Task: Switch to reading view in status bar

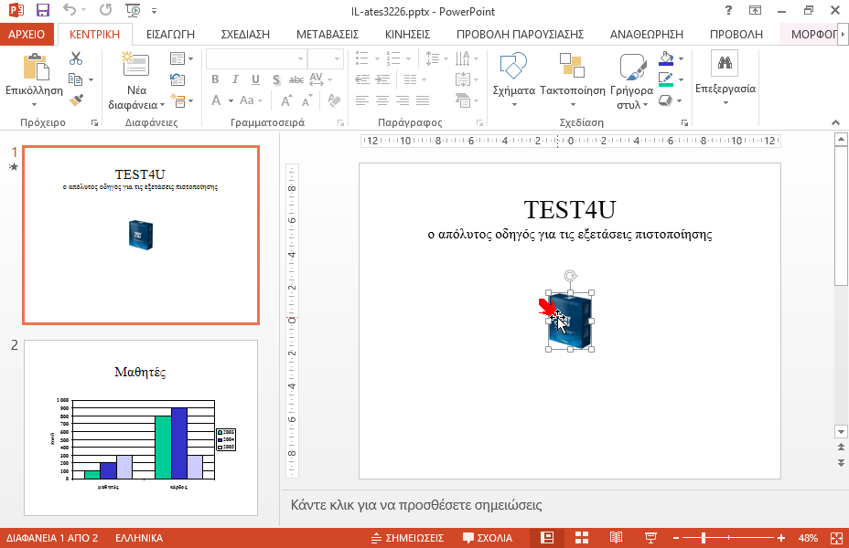Action: [x=616, y=538]
